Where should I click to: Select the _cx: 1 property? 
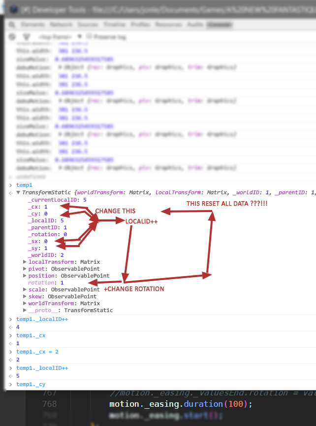click(x=38, y=207)
